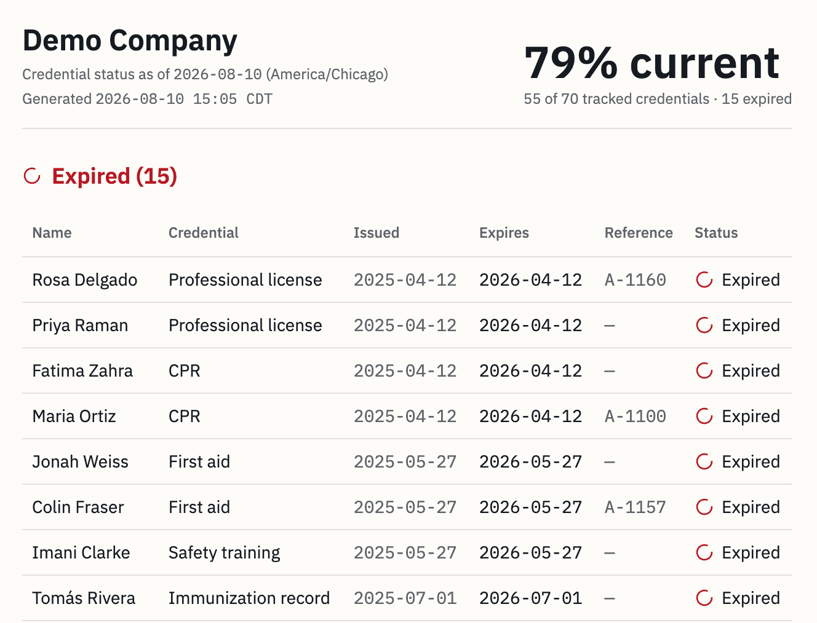Click the Credential column header

(x=204, y=233)
